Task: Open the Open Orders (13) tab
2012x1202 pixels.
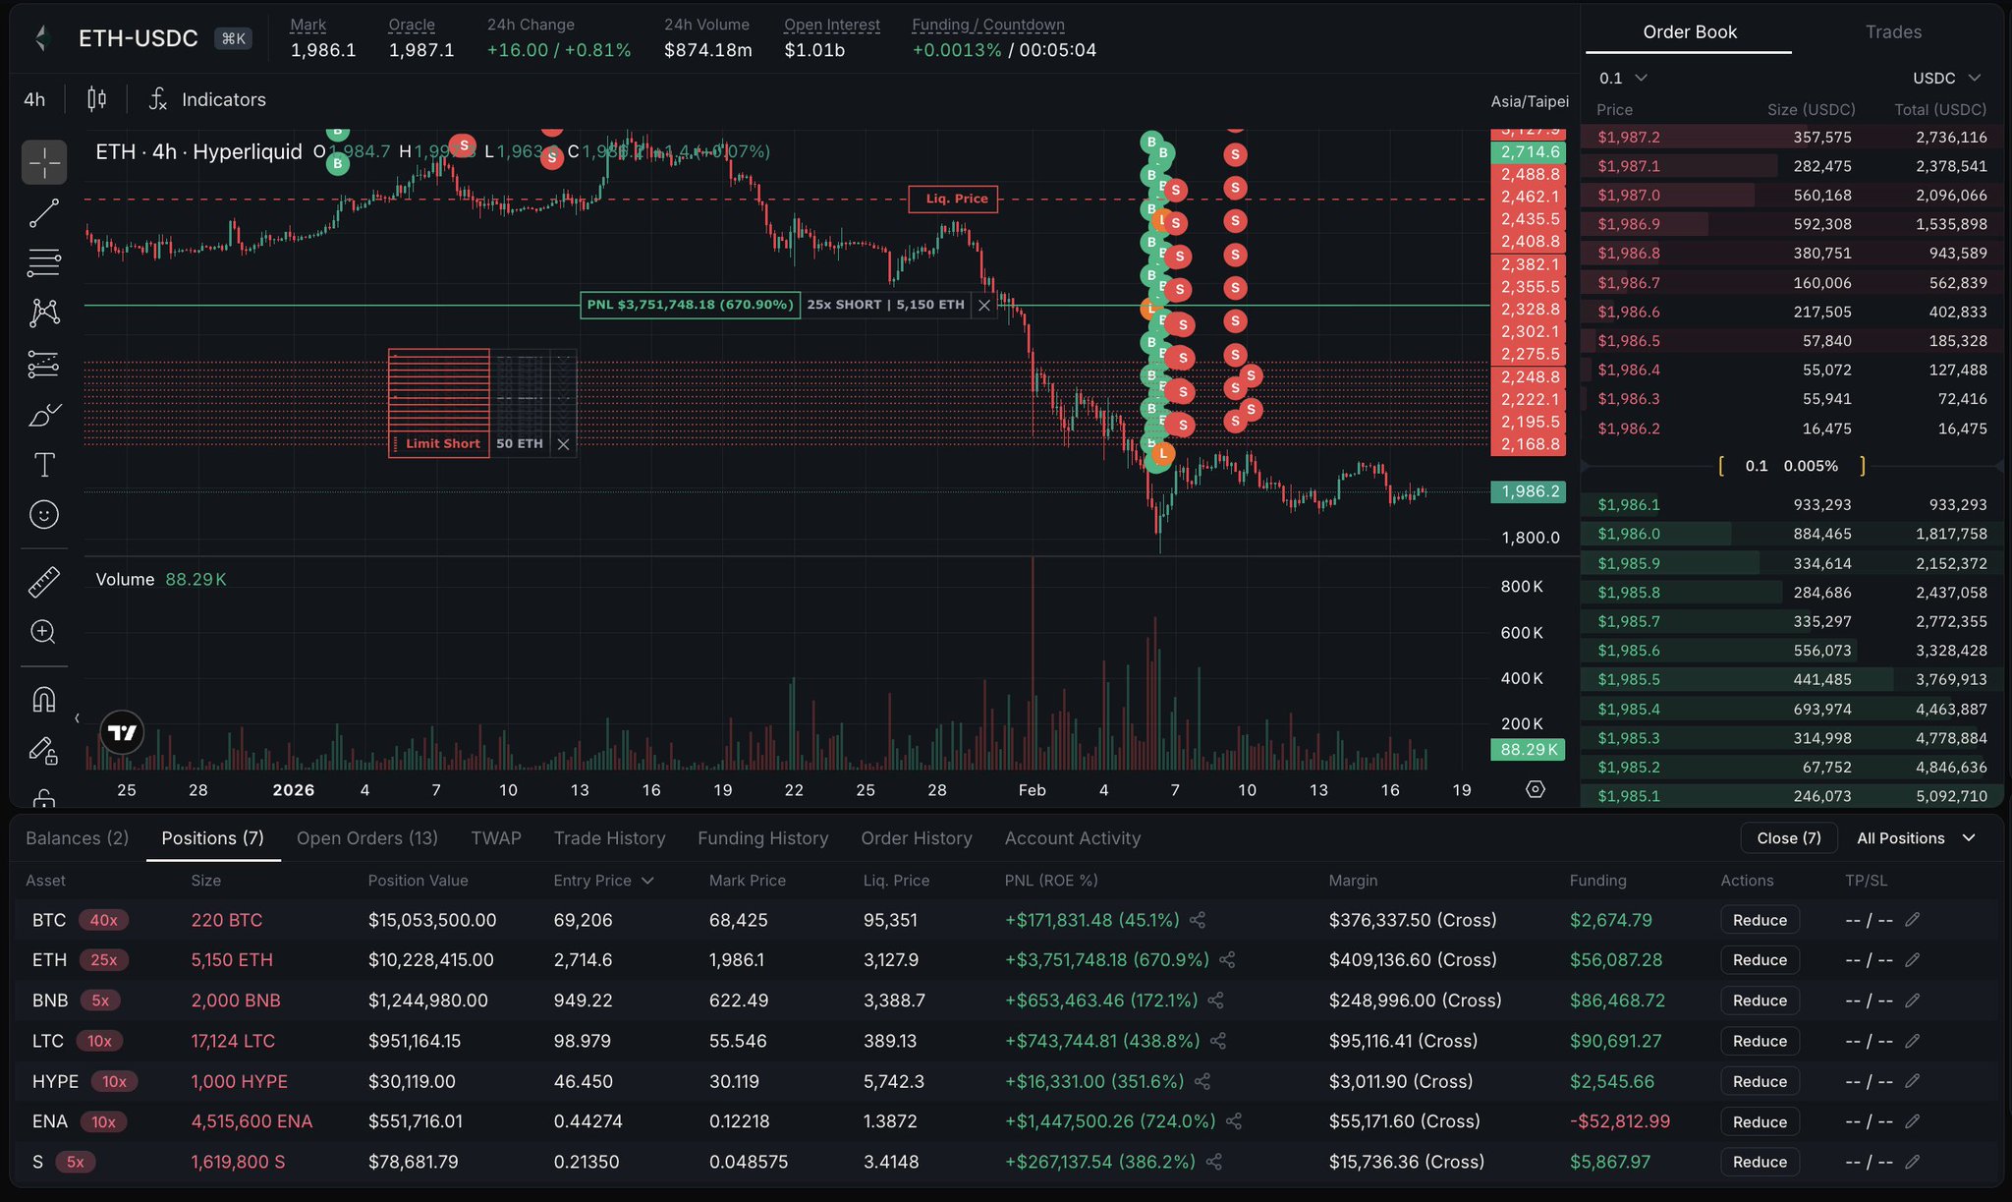Action: tap(367, 838)
